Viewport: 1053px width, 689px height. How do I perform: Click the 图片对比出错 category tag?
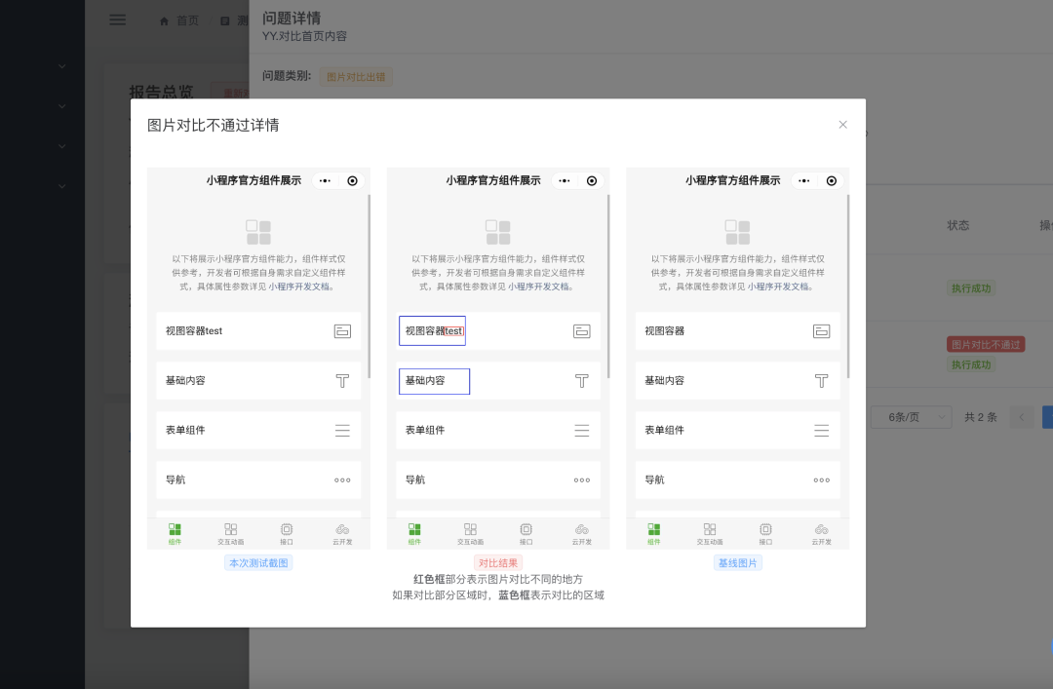tap(356, 77)
